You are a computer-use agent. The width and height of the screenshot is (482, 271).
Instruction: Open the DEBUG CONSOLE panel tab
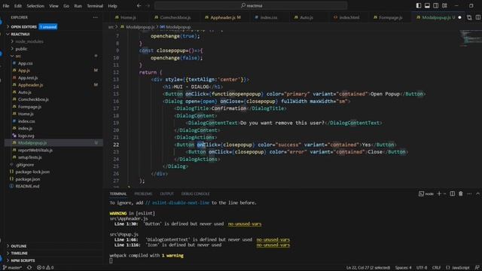pyautogui.click(x=195, y=193)
